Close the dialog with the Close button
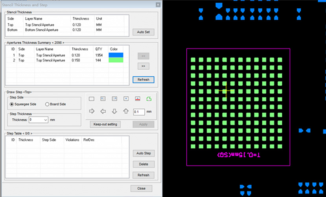The image size is (326, 197). pos(141,188)
